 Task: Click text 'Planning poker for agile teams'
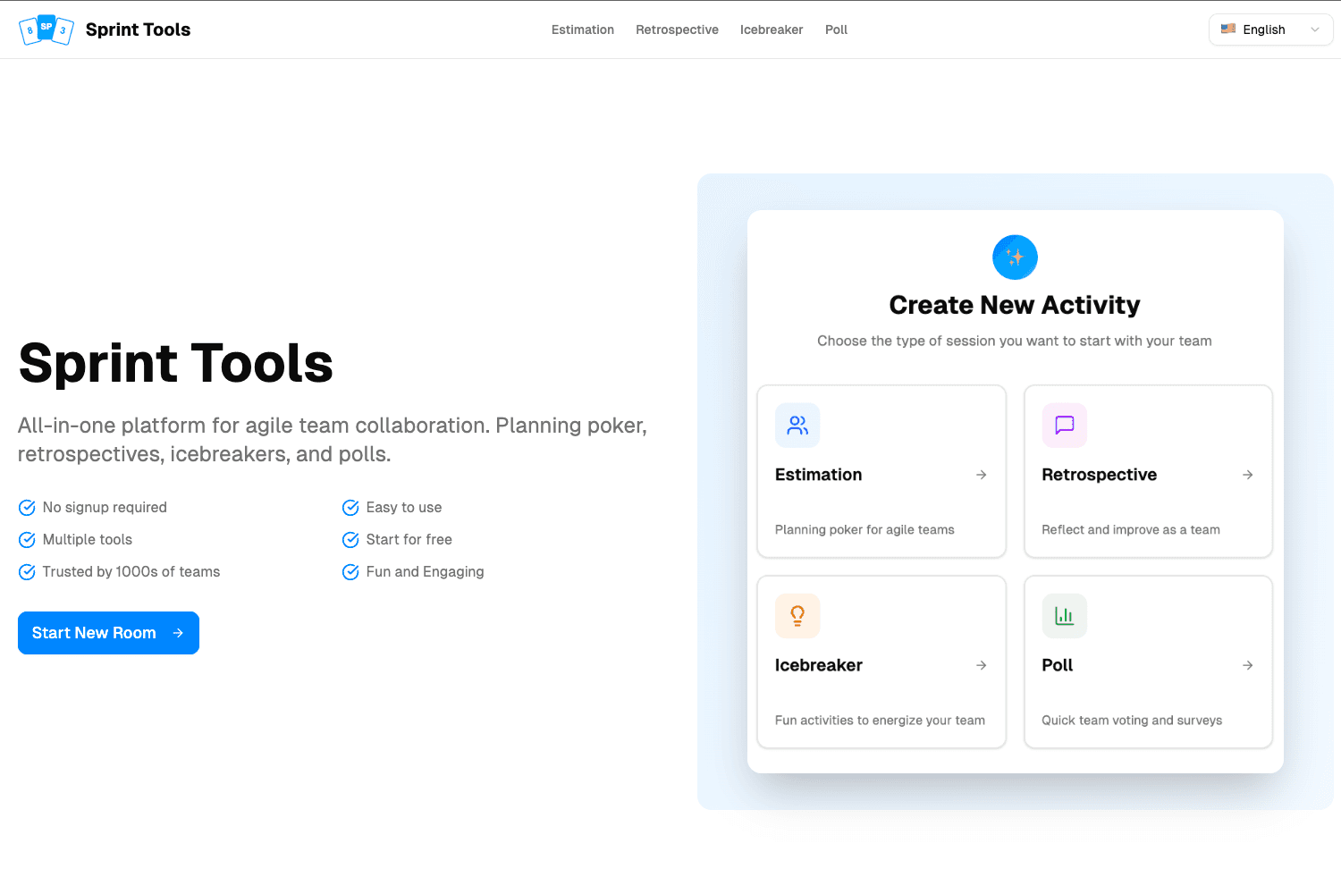click(864, 530)
